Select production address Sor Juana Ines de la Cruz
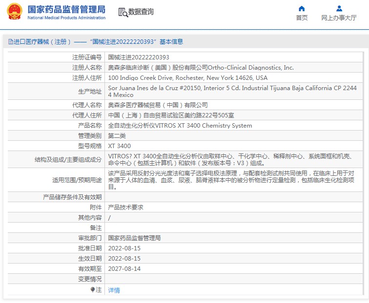The width and height of the screenshot is (369, 303). click(x=232, y=92)
